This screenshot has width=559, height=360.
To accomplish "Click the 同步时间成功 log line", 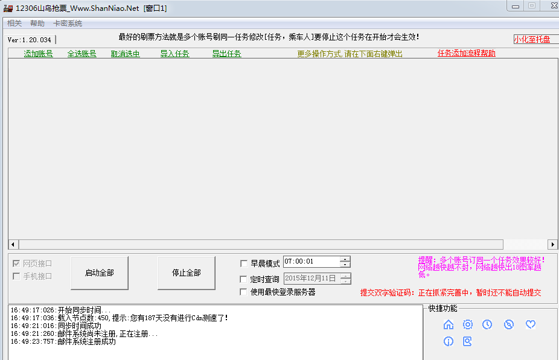I will coord(56,326).
